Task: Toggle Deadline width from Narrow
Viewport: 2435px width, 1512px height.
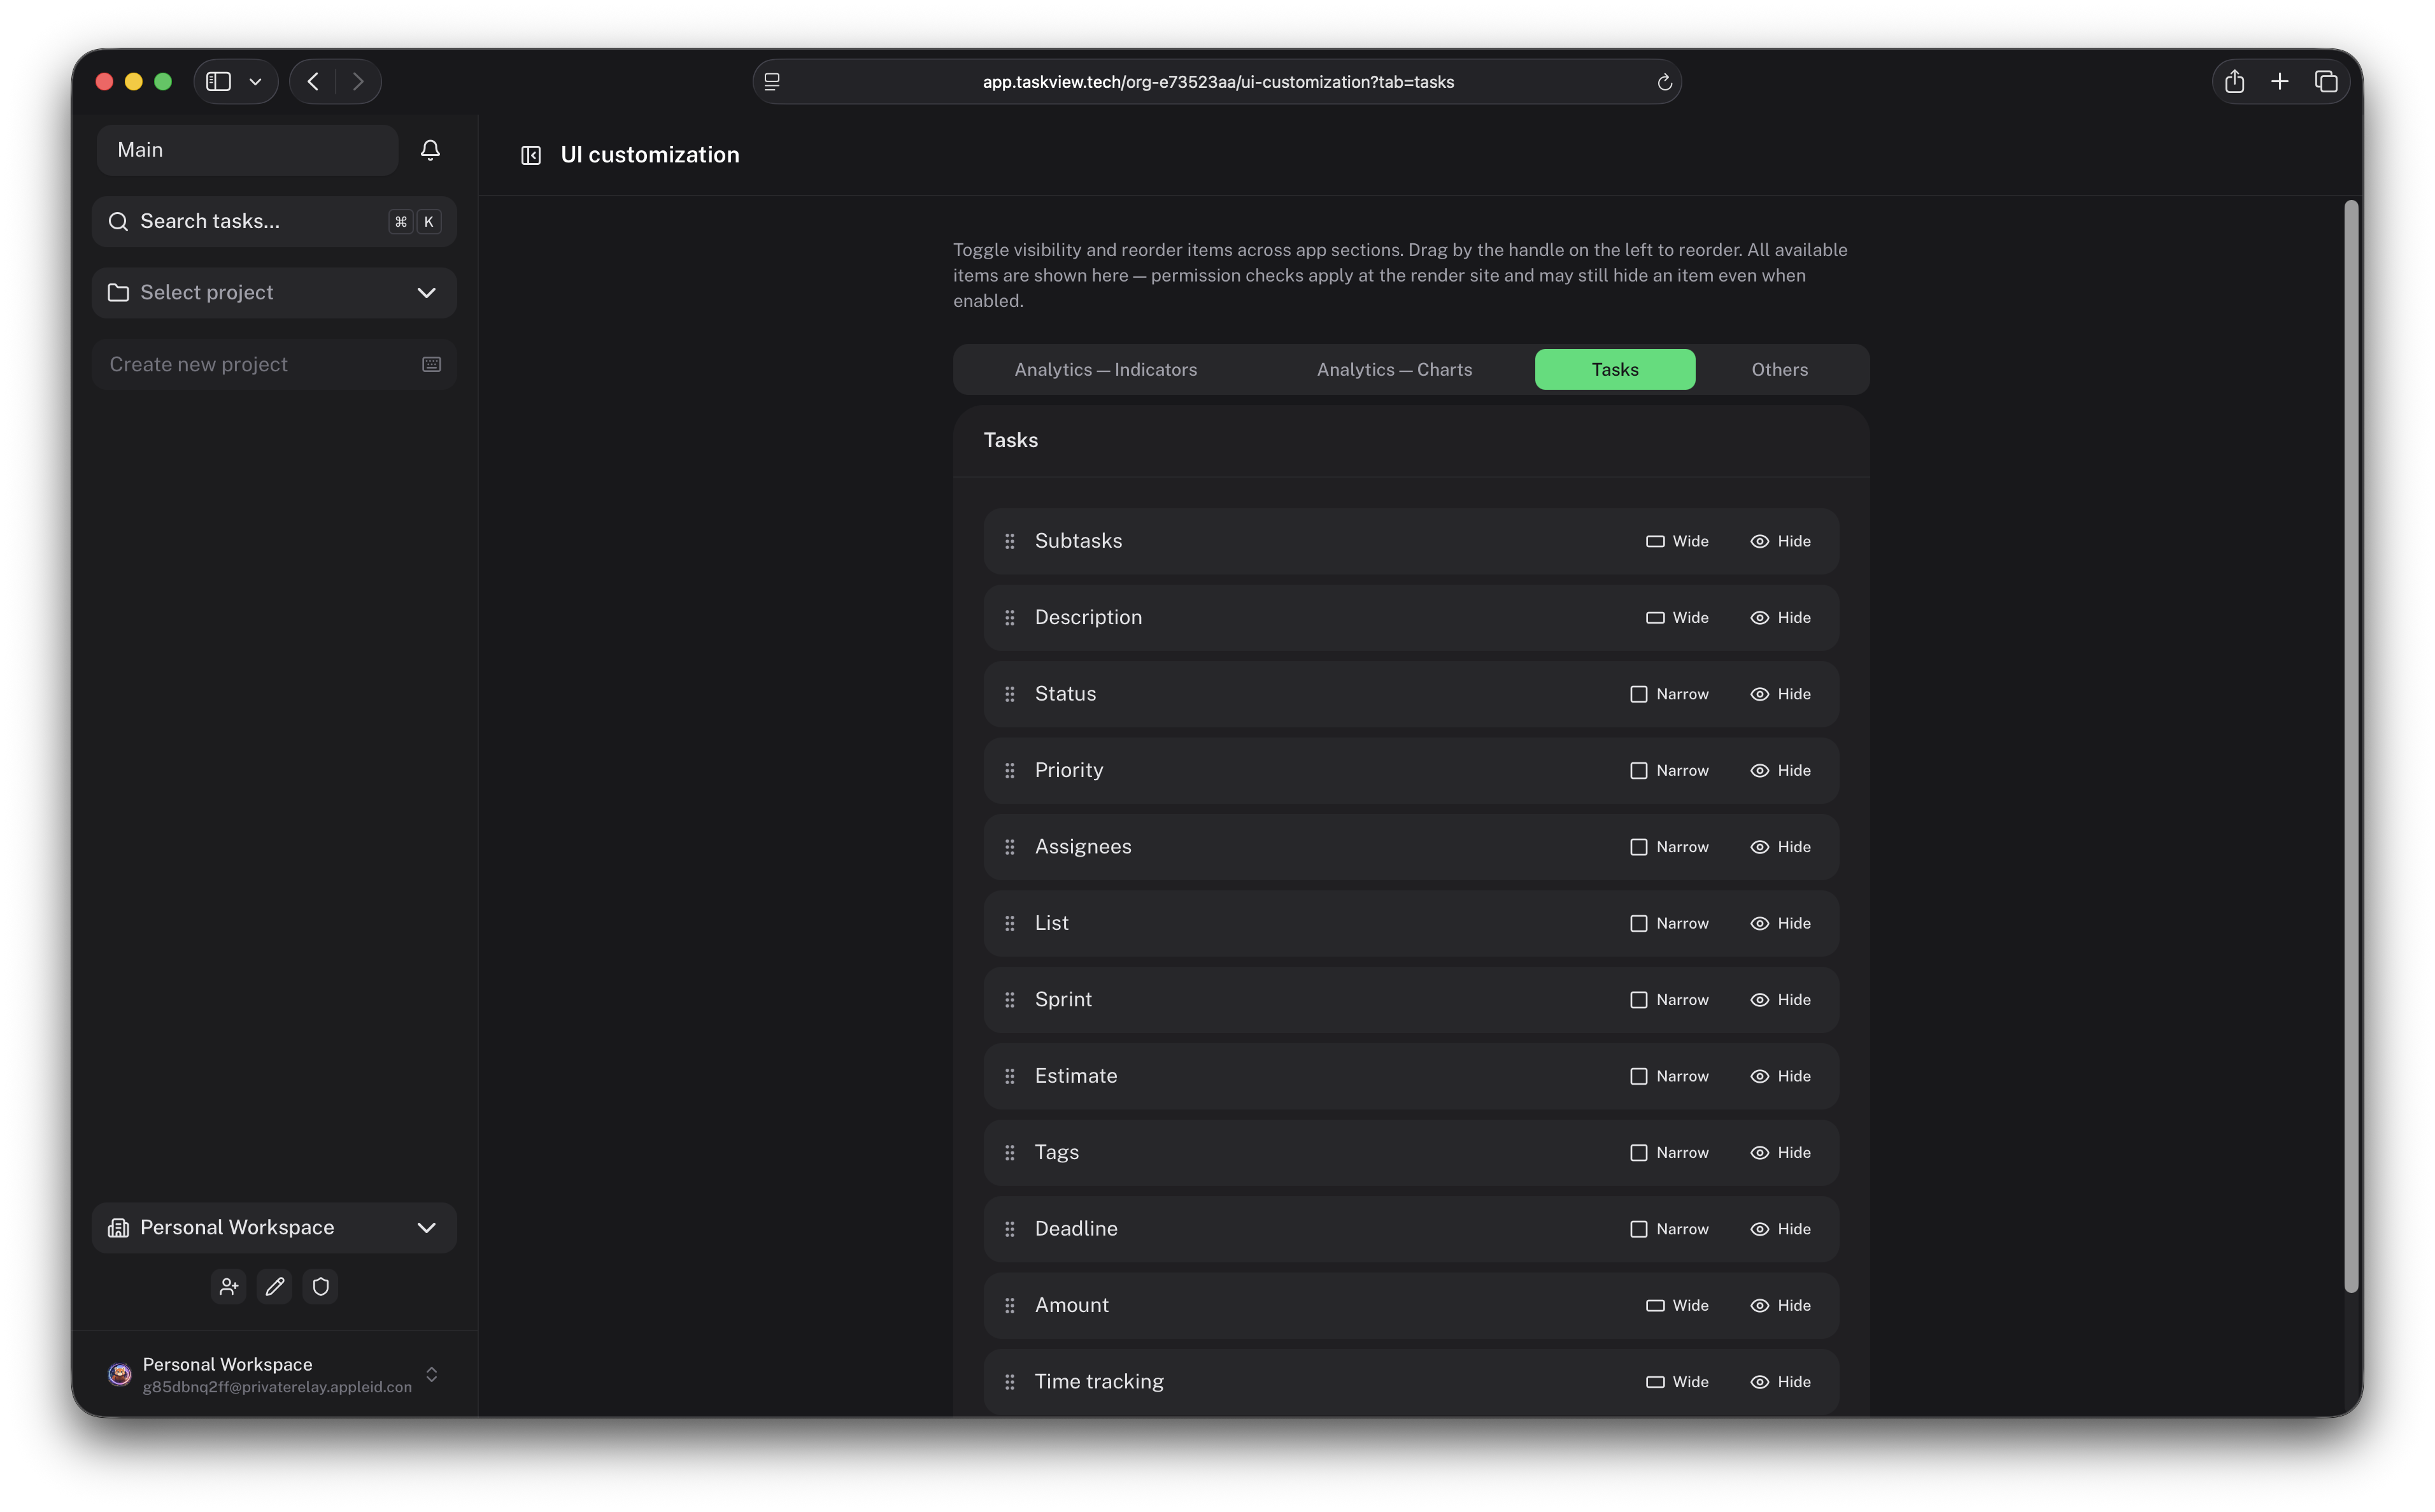Action: point(1670,1229)
